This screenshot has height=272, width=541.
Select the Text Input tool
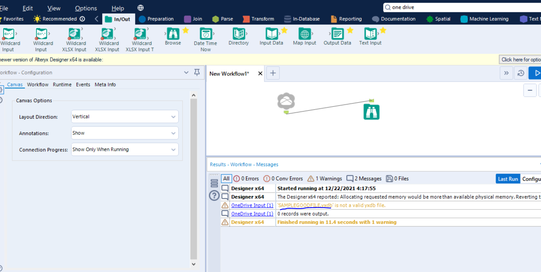370,36
